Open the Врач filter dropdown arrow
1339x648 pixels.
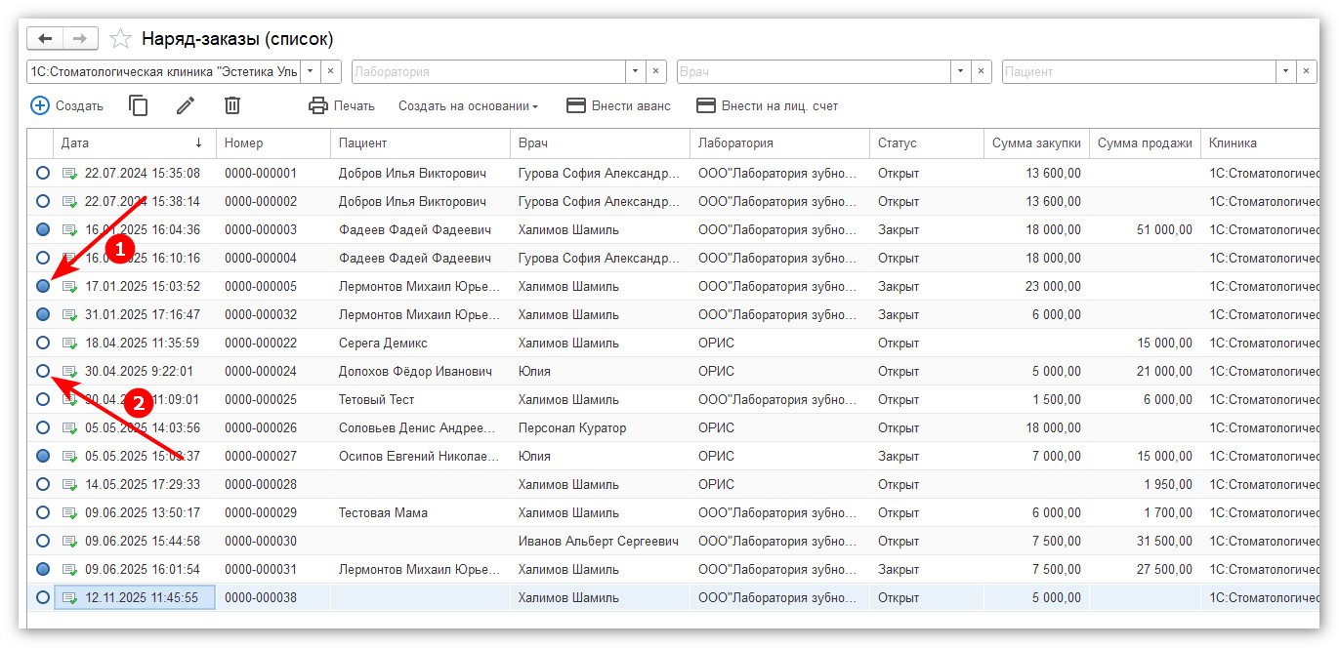pyautogui.click(x=960, y=71)
